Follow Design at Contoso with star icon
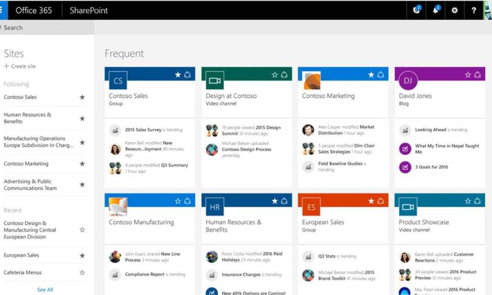This screenshot has height=295, width=492. click(275, 74)
